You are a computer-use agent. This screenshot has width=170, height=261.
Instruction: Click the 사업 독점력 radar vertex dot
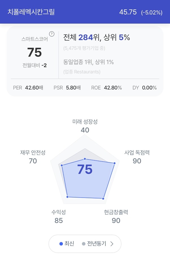114,163
